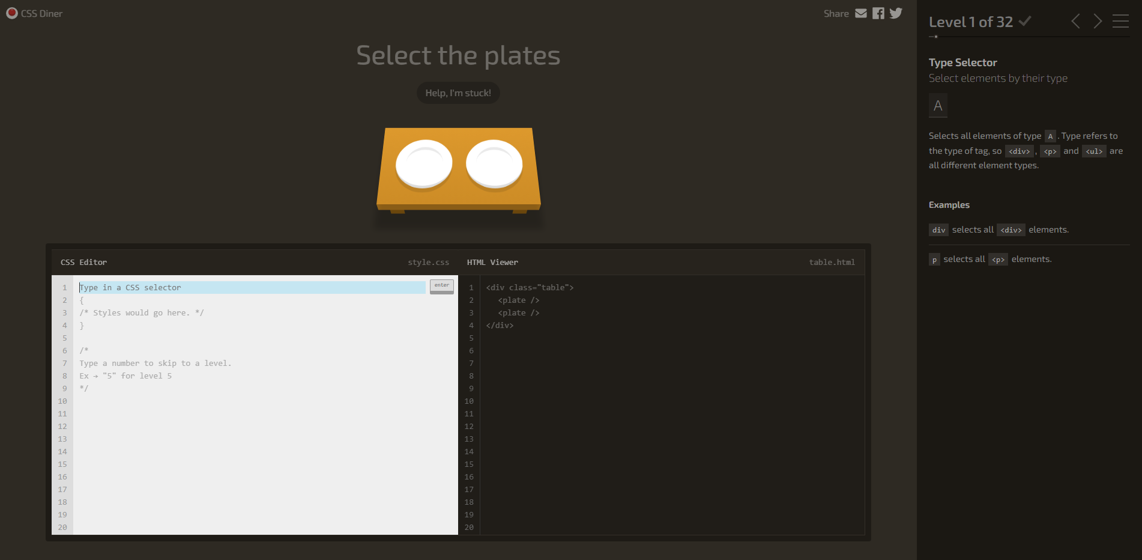Switch to the table.html label

pos(832,262)
